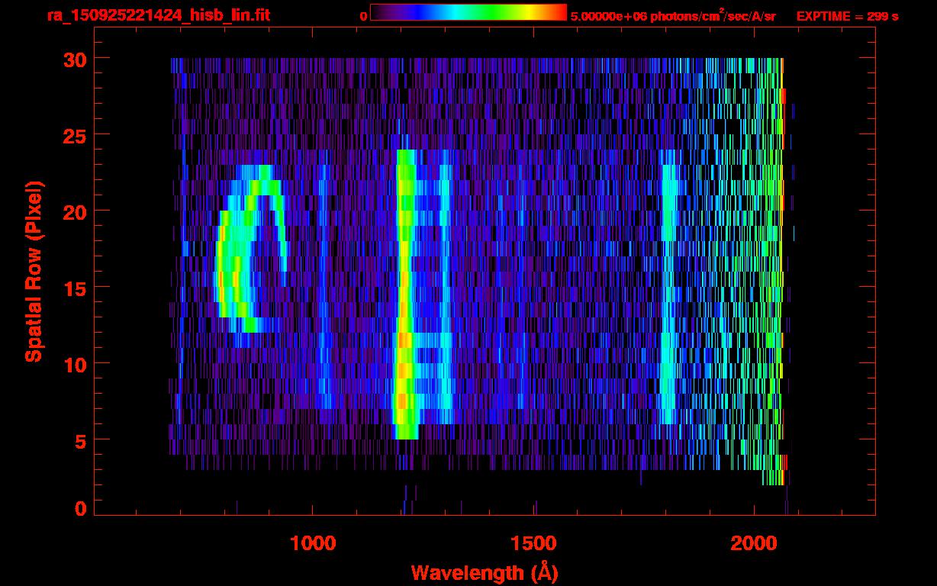Screen dimensions: 937x586
Task: Click the photons/cm²/sec/Å/sr units label
Action: pyautogui.click(x=717, y=15)
